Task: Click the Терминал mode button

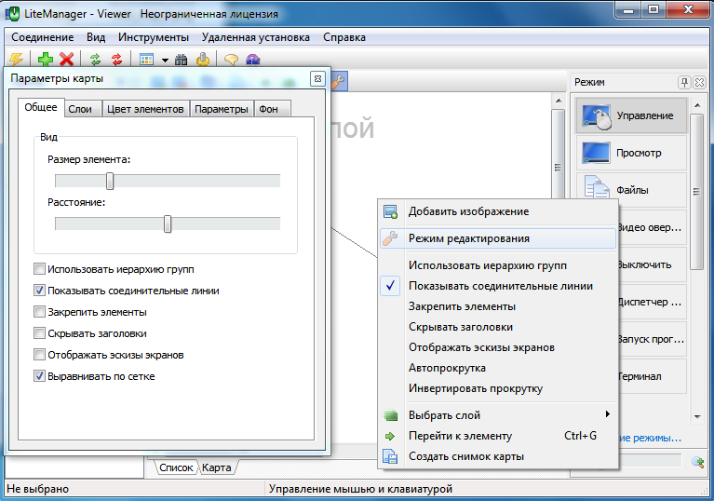Action: [x=652, y=376]
